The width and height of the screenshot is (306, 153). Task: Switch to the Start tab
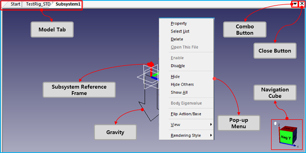[15, 4]
